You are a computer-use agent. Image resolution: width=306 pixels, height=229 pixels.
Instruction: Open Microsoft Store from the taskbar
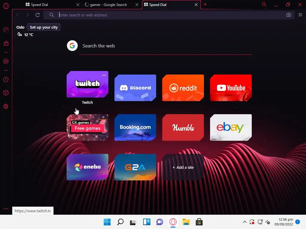(x=199, y=222)
